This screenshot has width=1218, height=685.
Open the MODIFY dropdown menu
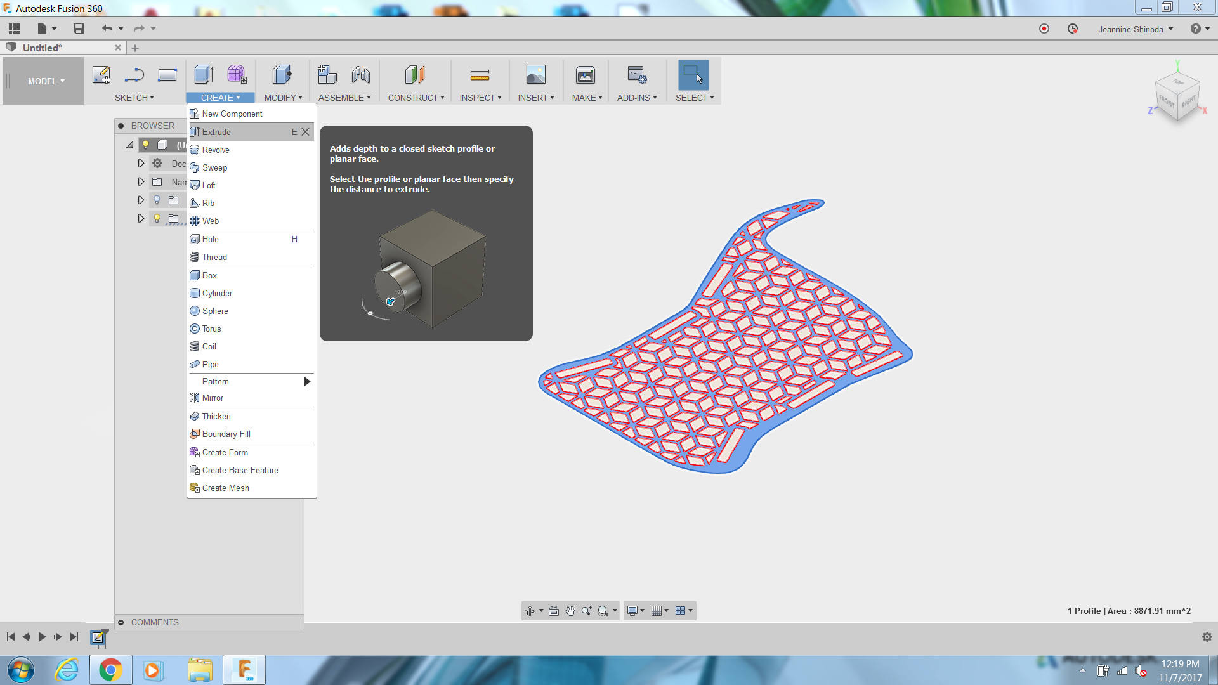pos(283,98)
